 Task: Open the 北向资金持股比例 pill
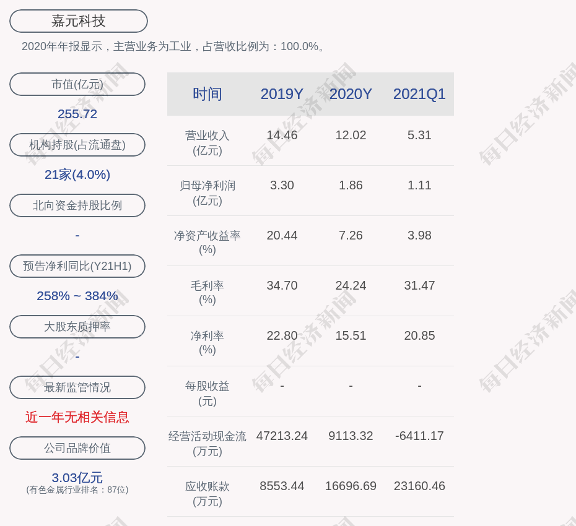point(77,205)
